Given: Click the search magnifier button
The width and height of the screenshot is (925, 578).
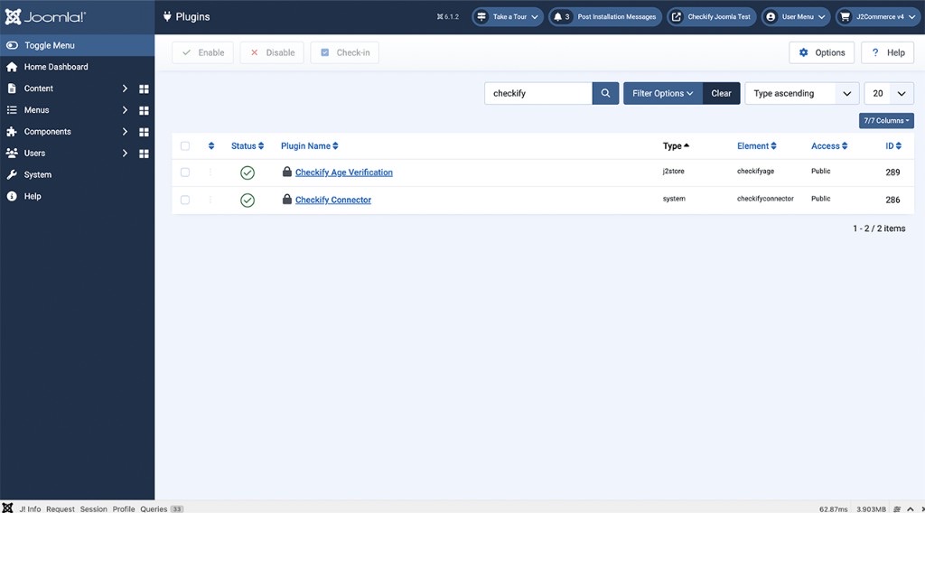Looking at the screenshot, I should pyautogui.click(x=605, y=93).
